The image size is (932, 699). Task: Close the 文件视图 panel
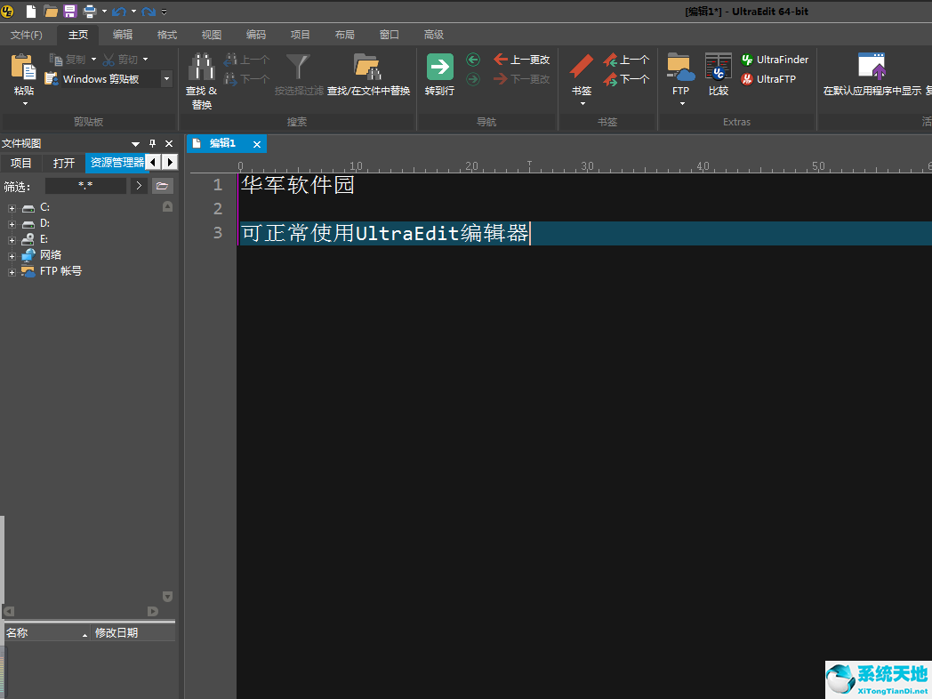tap(169, 144)
